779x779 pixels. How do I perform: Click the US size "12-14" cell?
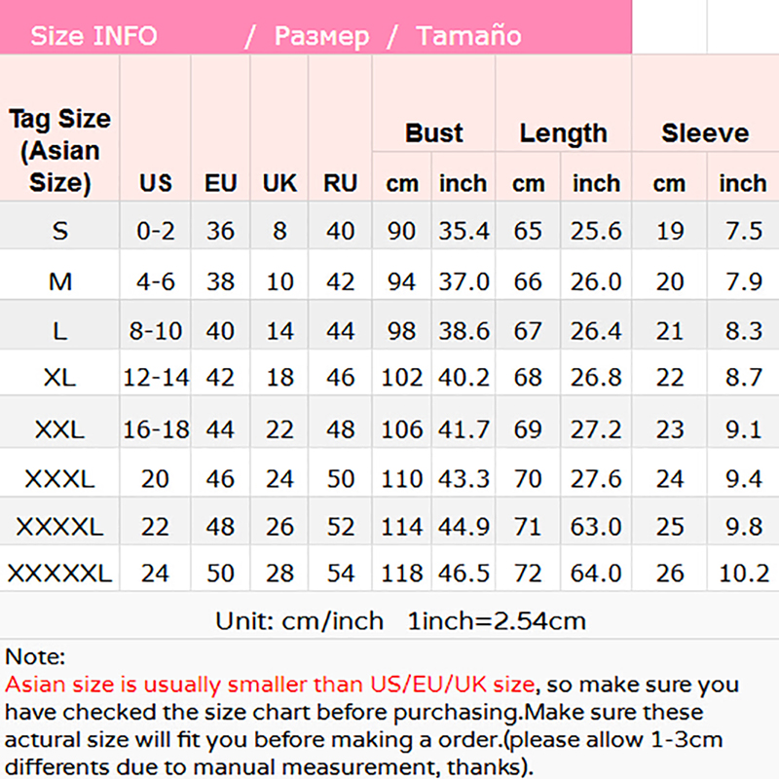pos(156,377)
